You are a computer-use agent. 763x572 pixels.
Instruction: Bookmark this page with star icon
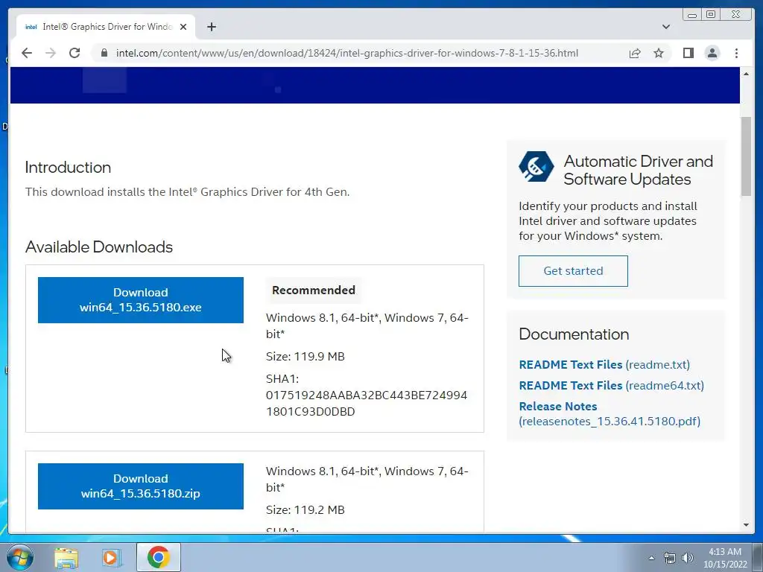point(659,53)
